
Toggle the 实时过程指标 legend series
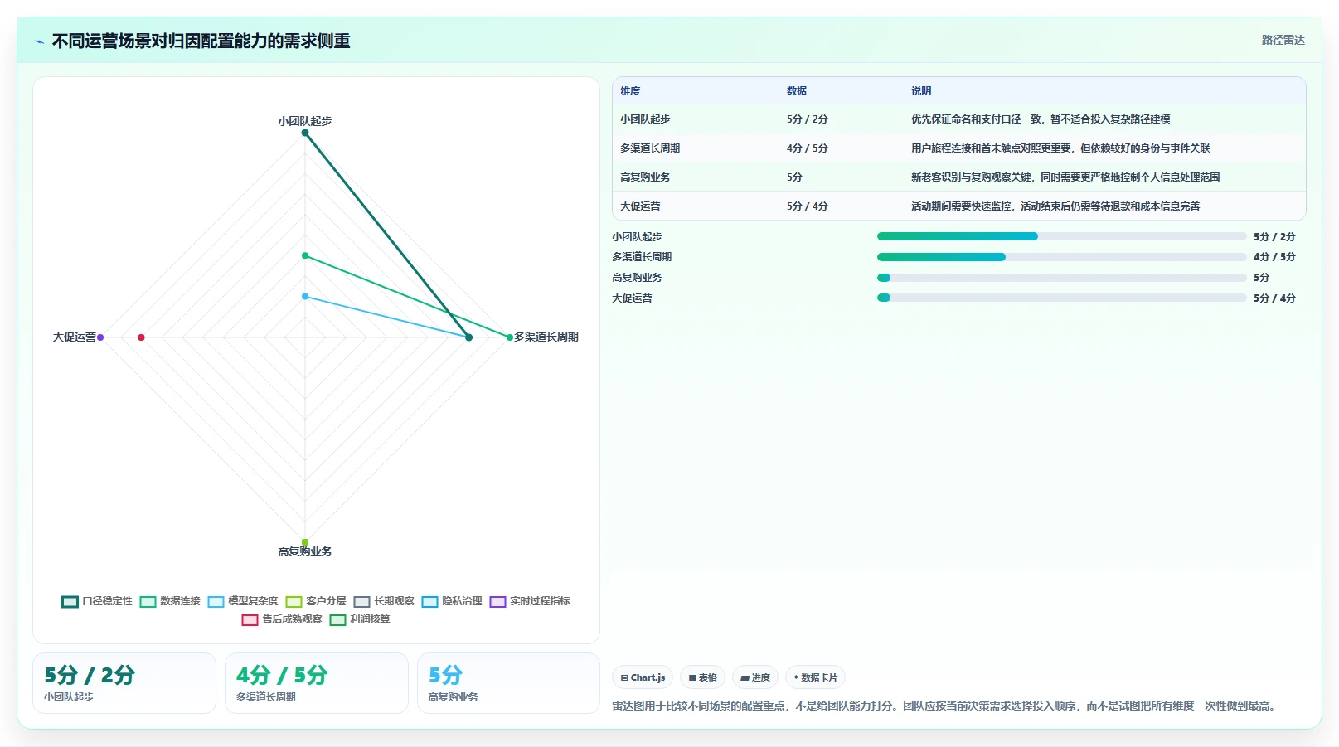click(530, 601)
